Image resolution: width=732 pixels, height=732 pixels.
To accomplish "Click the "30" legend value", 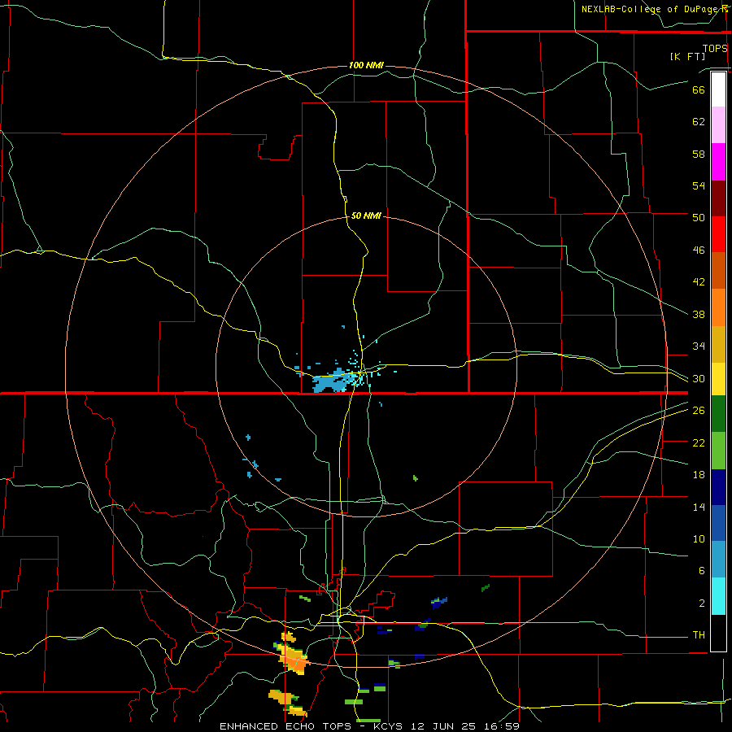I will [699, 378].
